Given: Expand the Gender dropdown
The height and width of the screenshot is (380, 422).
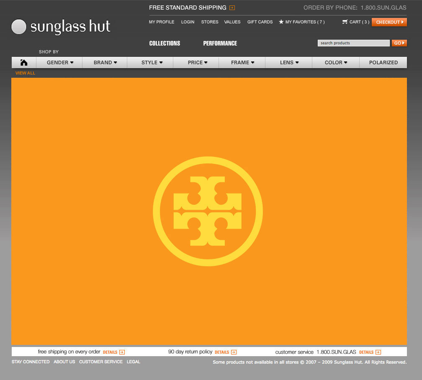Looking at the screenshot, I should click(60, 63).
